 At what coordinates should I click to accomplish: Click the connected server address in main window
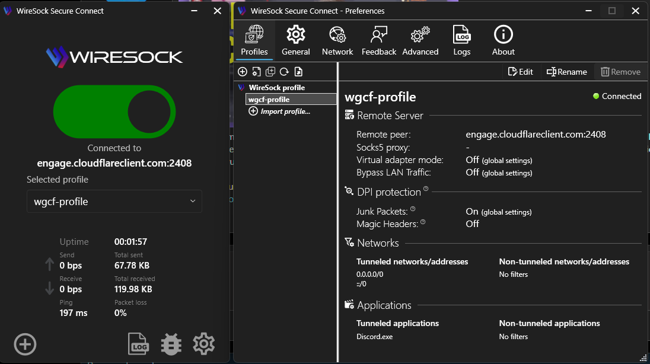[x=114, y=164]
